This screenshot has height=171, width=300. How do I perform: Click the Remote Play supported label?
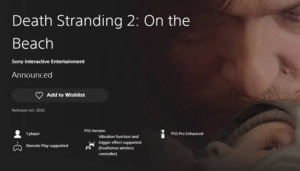pos(47,146)
